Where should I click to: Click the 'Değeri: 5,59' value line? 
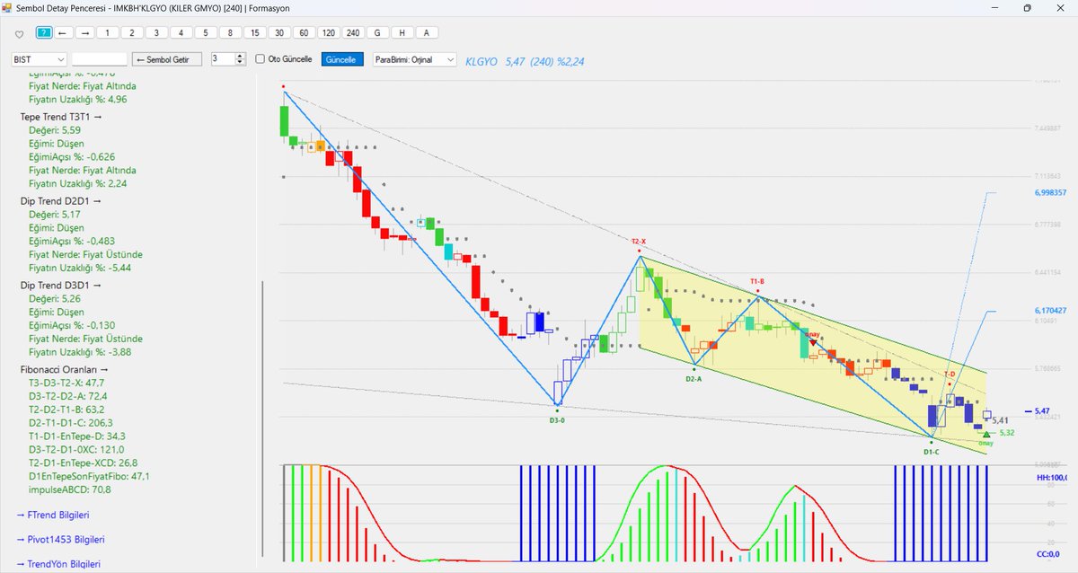(x=55, y=130)
